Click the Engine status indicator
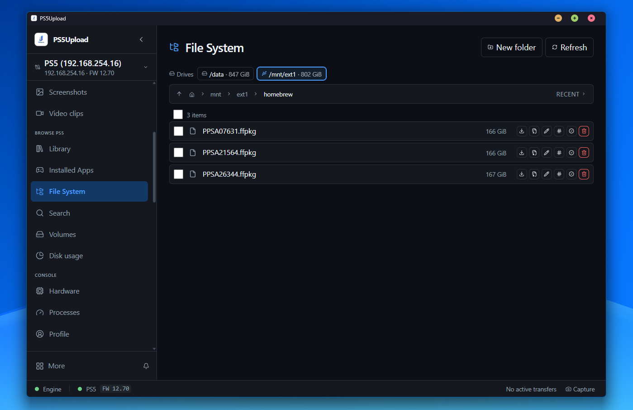633x410 pixels. (48, 389)
